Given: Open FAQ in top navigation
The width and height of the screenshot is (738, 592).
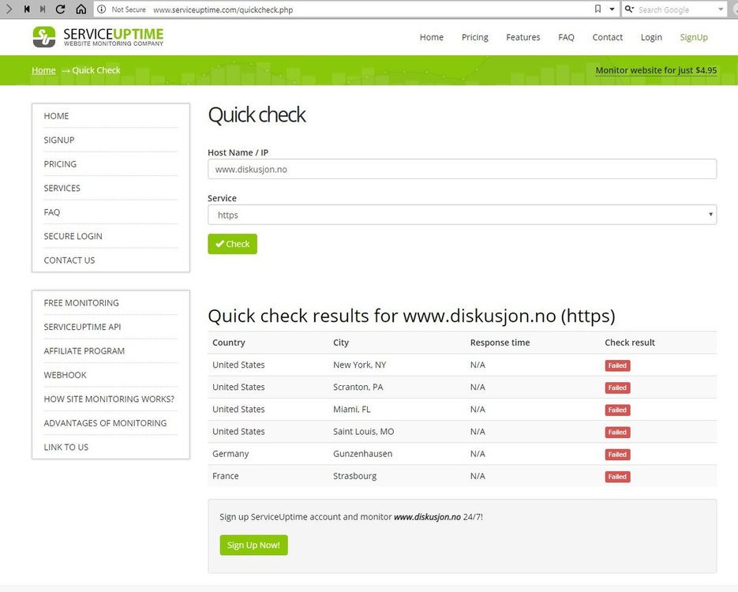Looking at the screenshot, I should (x=566, y=37).
